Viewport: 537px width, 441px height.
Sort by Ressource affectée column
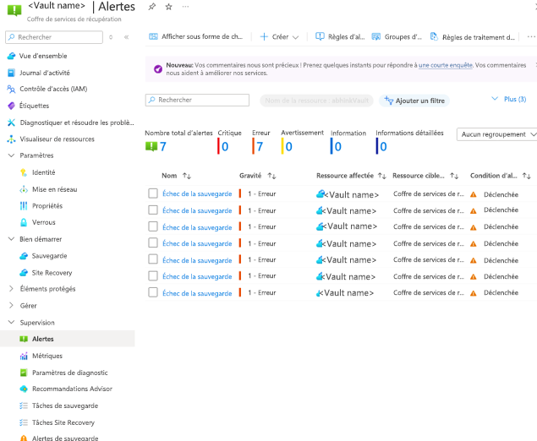tap(351, 176)
